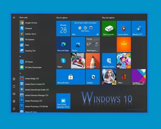161x129 pixels.
Task: Open the OneNote Get Organized tile
Action: point(138,77)
